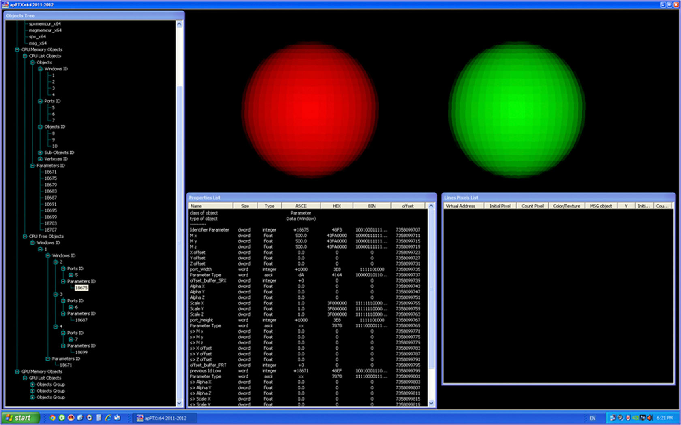
Task: Expand the Vertexes ID tree node
Action: [40, 159]
